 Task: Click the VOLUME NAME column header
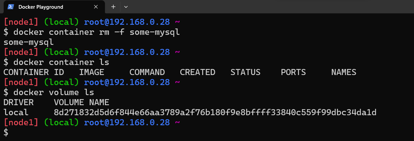81,102
